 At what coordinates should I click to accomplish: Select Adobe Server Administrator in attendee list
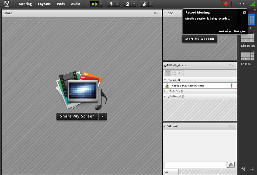tap(200, 85)
